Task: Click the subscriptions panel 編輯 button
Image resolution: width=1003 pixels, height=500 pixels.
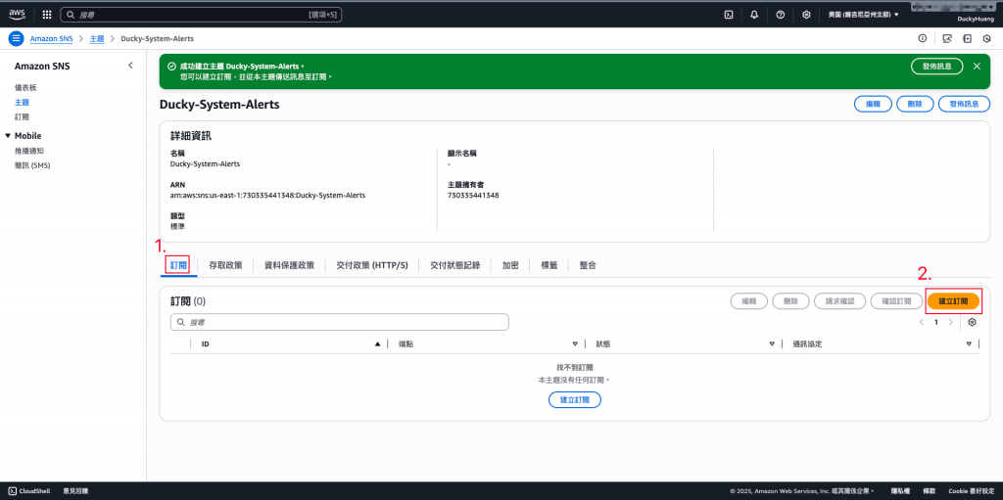Action: [749, 301]
